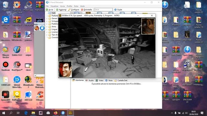
Task: Open the Aiuto menu
Action: point(82,6)
